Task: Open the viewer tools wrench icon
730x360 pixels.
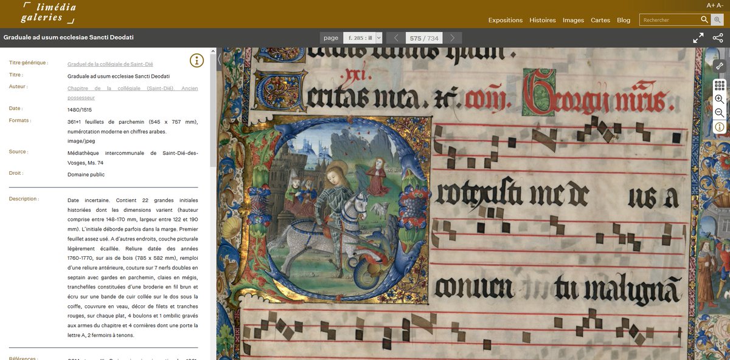Action: [719, 66]
